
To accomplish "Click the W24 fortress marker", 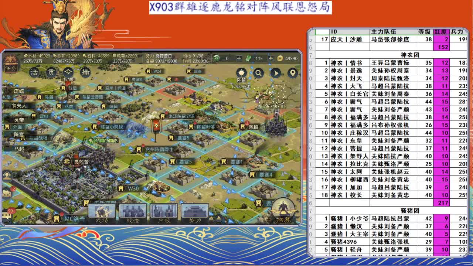I will click(153, 71).
